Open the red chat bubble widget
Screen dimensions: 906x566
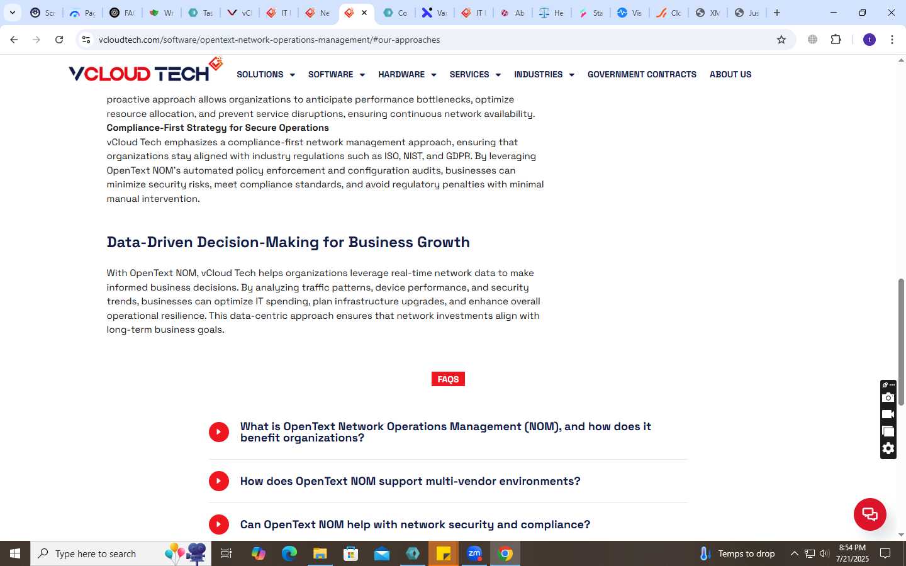[x=870, y=514]
